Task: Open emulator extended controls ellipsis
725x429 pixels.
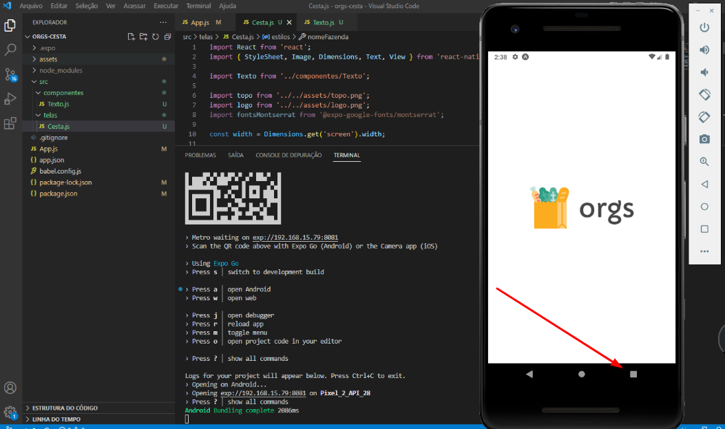Action: [x=704, y=251]
